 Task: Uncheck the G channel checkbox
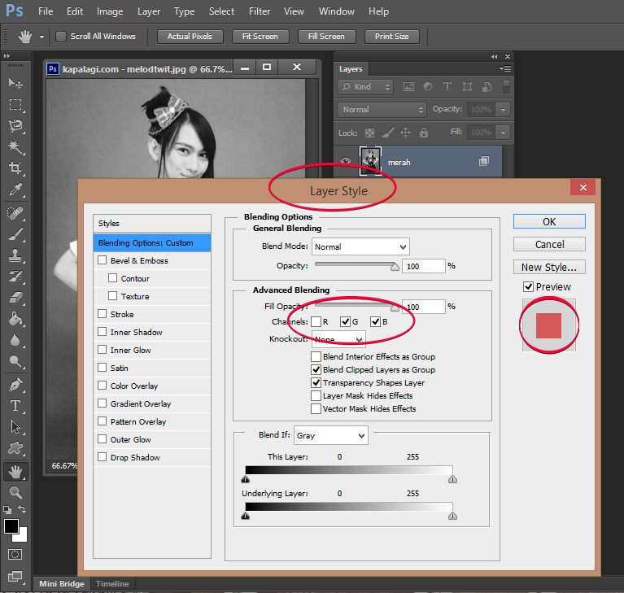pos(345,321)
